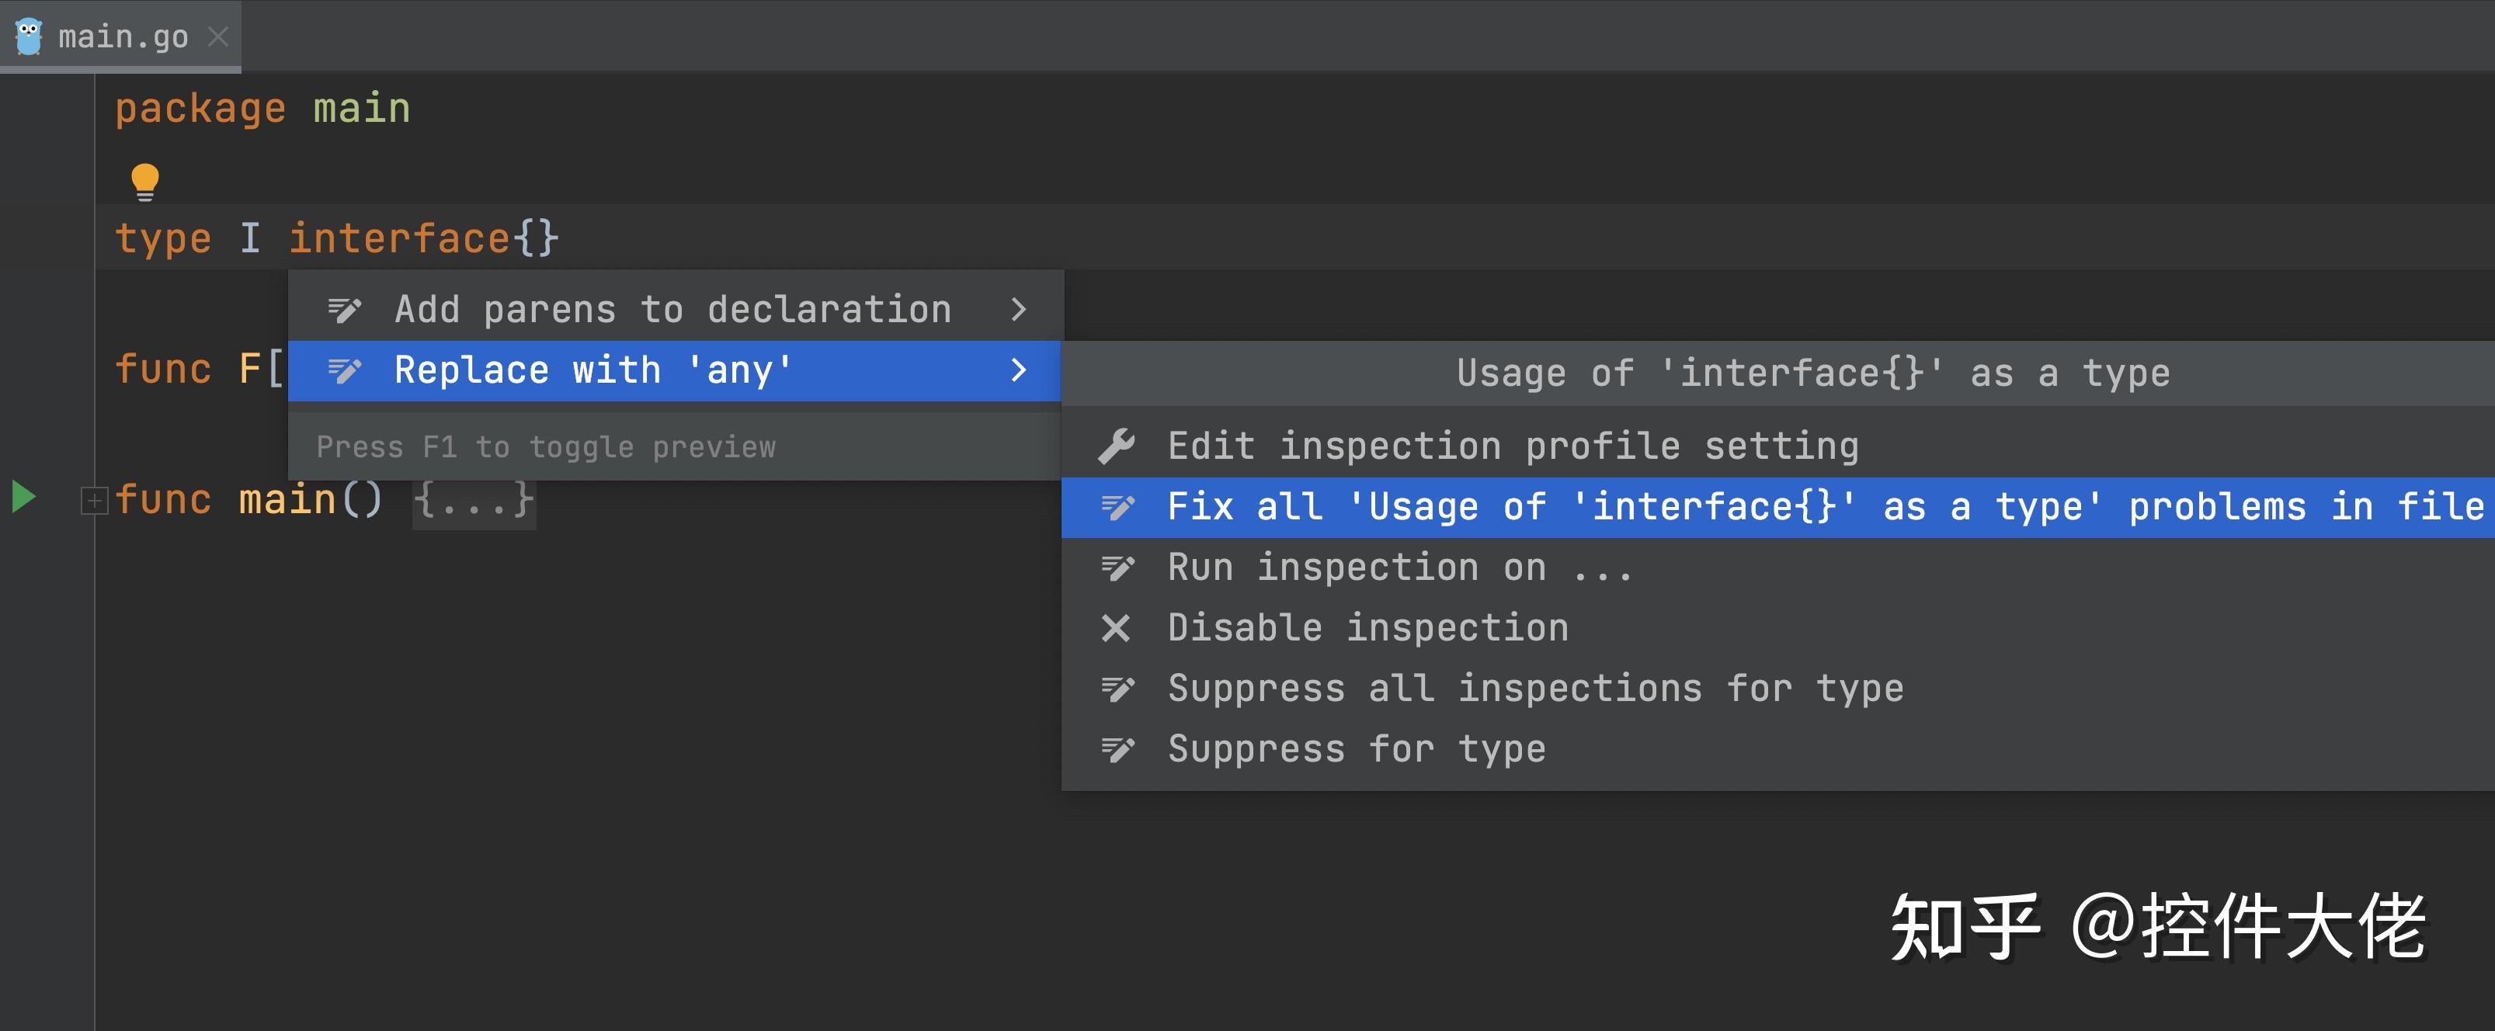The image size is (2495, 1031).
Task: Click the wrench icon for inspection profile
Action: click(1116, 446)
